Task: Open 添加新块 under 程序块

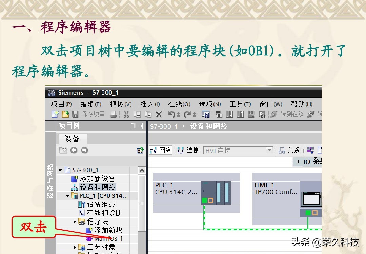Action: click(x=107, y=230)
